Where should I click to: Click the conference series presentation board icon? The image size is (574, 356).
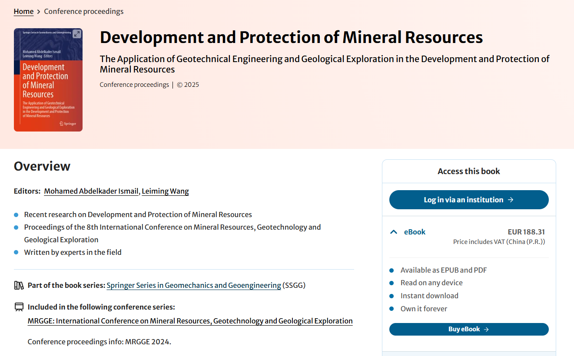(x=19, y=307)
